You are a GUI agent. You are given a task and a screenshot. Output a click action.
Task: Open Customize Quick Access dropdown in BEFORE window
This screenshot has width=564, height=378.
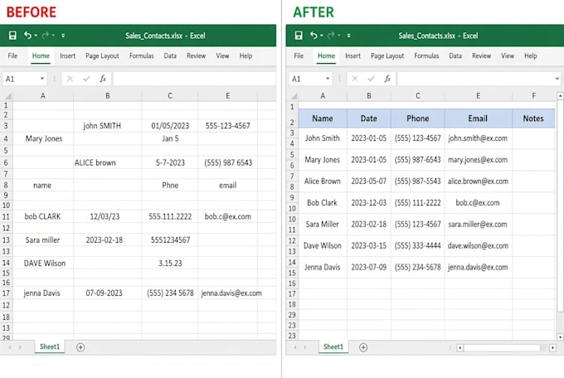(63, 36)
